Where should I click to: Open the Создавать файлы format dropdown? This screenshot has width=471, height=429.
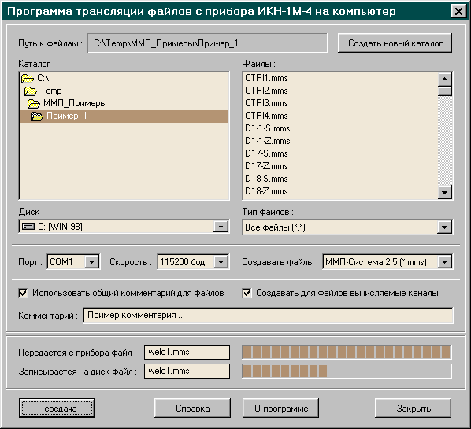coord(444,262)
